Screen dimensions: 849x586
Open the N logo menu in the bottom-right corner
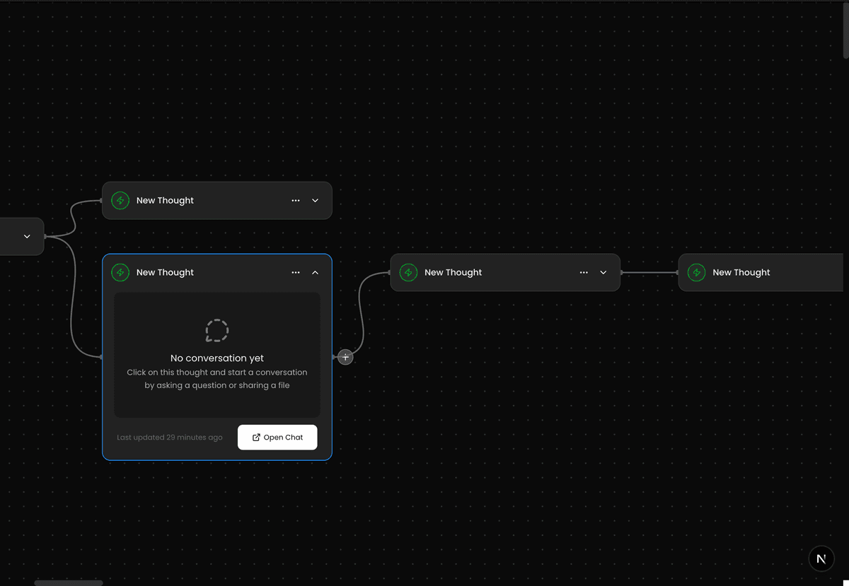pyautogui.click(x=821, y=558)
